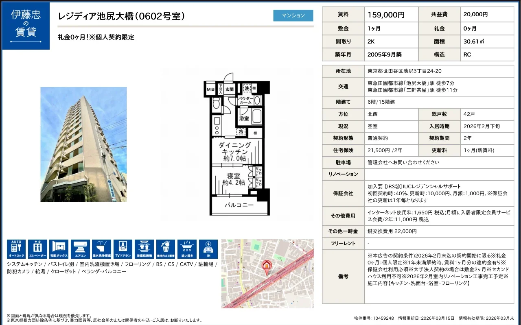
Task: Click the building exterior photo
Action: click(x=83, y=144)
